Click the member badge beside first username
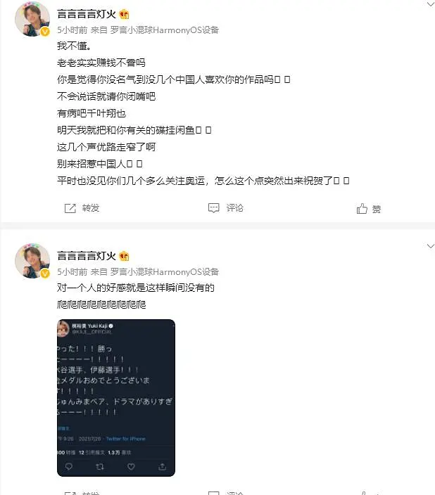The height and width of the screenshot is (495, 435). point(125,14)
